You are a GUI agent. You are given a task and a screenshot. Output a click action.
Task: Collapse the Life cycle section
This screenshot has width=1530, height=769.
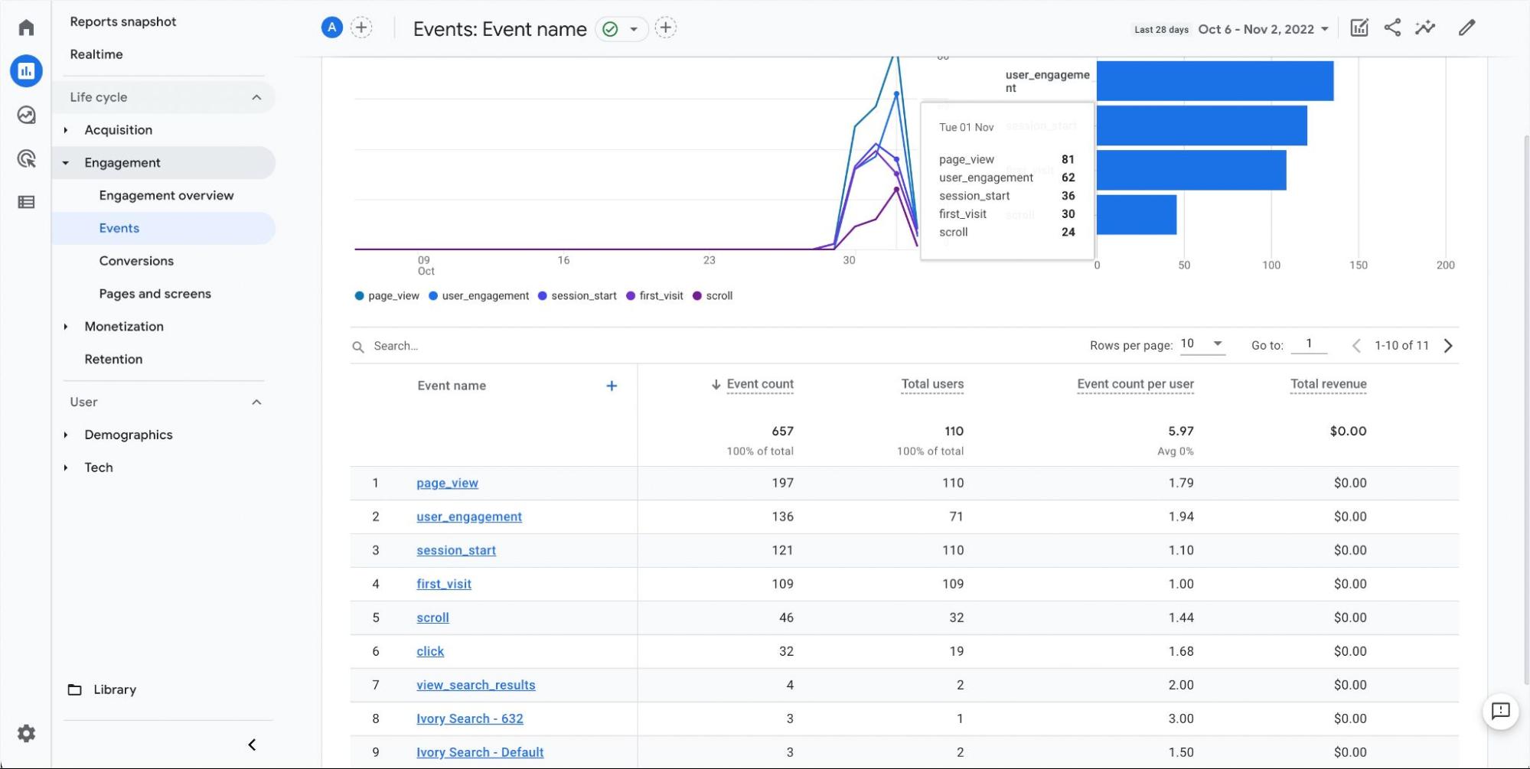(x=256, y=97)
